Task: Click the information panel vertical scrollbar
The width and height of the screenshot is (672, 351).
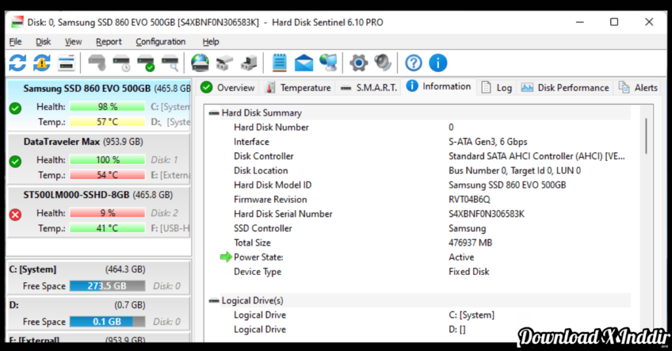Action: pos(646,137)
